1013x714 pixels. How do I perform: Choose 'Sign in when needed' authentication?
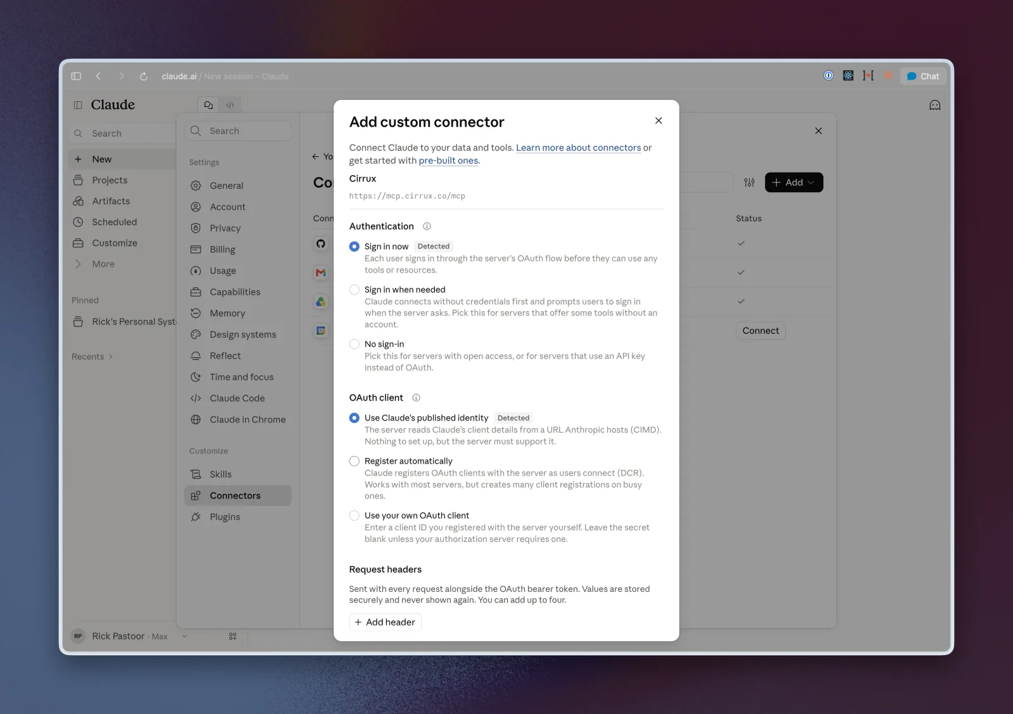point(355,290)
